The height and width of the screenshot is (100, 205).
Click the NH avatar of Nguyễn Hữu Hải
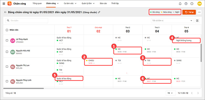coord(13,52)
